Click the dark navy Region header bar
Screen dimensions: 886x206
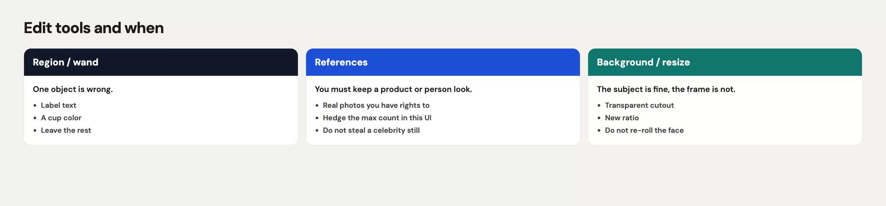[161, 62]
